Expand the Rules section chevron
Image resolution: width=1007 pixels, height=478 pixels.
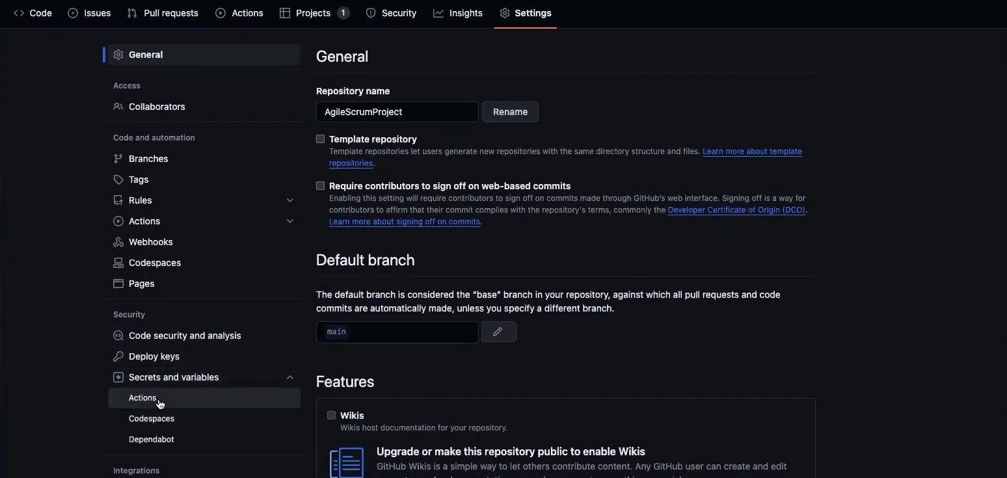coord(290,200)
